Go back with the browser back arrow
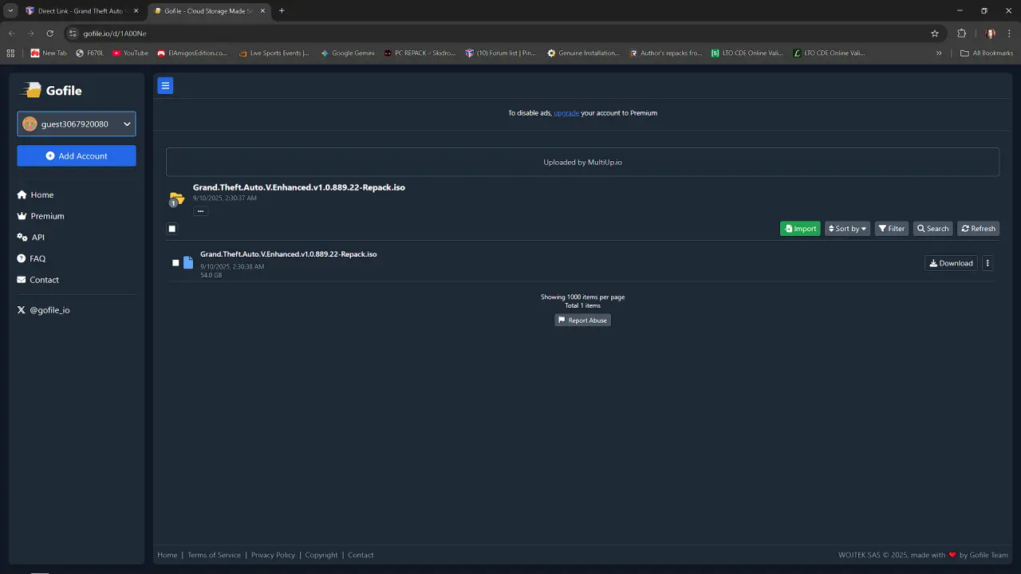1021x574 pixels. point(11,33)
